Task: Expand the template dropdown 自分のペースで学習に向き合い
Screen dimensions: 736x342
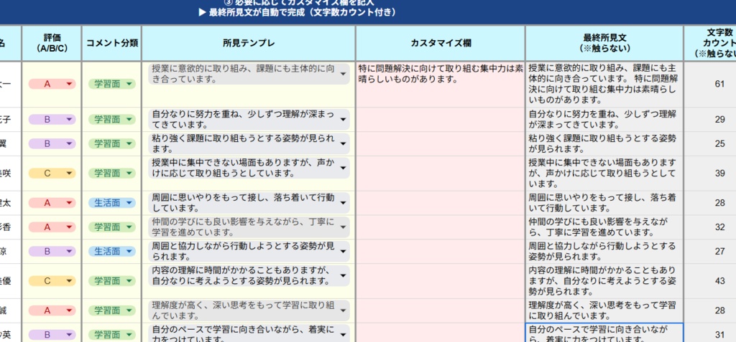Action: 249,333
